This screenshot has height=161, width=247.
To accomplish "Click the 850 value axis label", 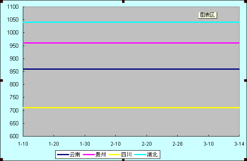I will [x=14, y=71].
